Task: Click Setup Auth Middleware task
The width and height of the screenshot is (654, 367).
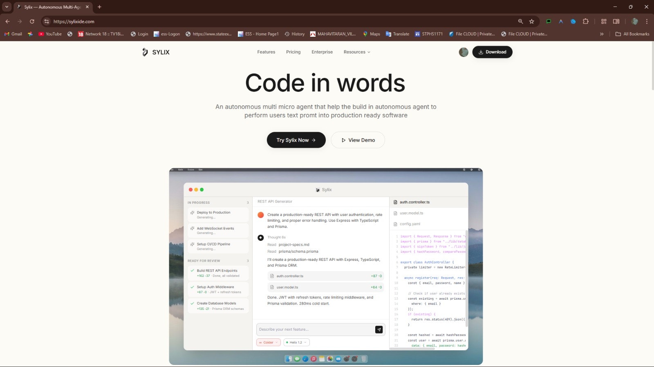Action: [x=218, y=289]
